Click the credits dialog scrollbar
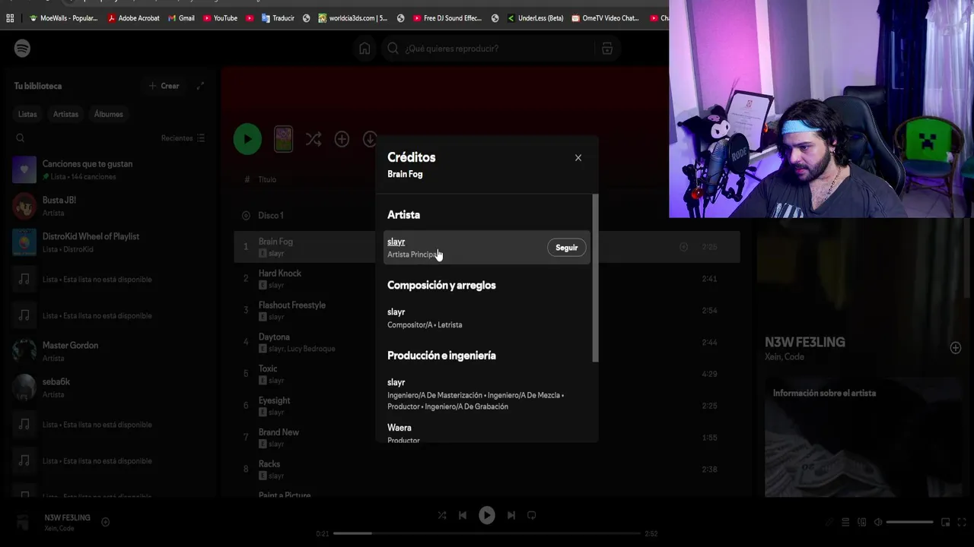The height and width of the screenshot is (547, 974). [x=595, y=278]
